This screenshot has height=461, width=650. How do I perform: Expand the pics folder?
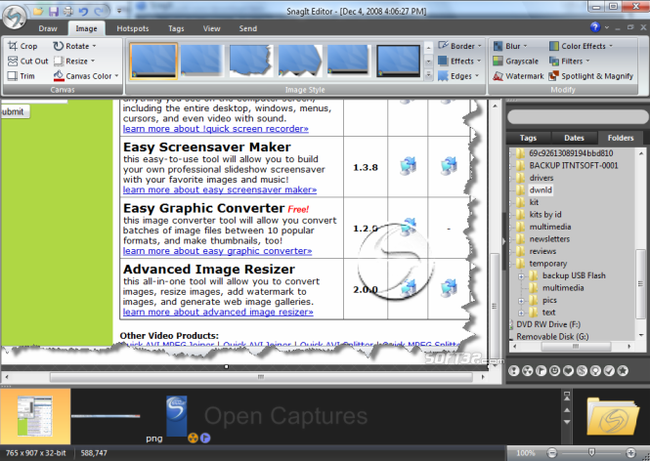pyautogui.click(x=522, y=301)
